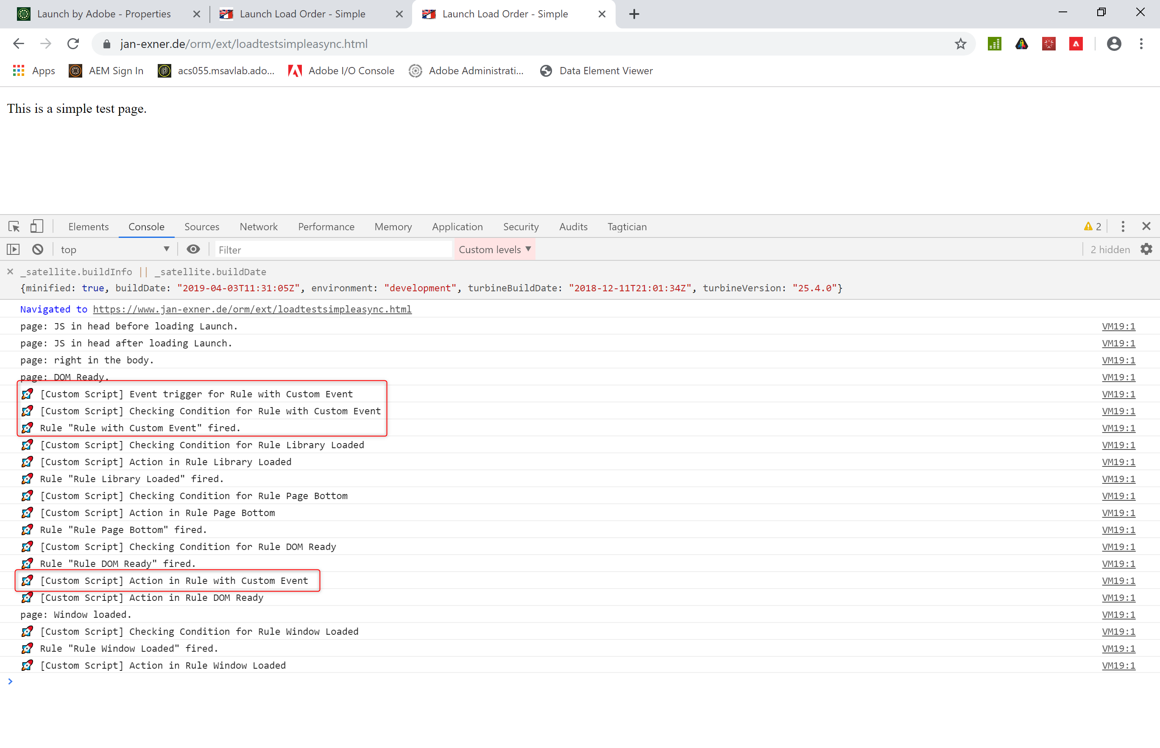
Task: Show the console sidebar panel icon
Action: (x=13, y=249)
